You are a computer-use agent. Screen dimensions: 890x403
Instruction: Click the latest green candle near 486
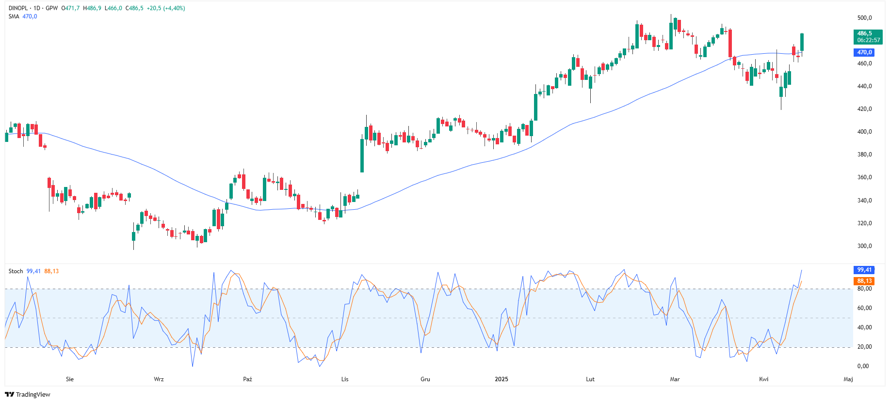pyautogui.click(x=802, y=42)
